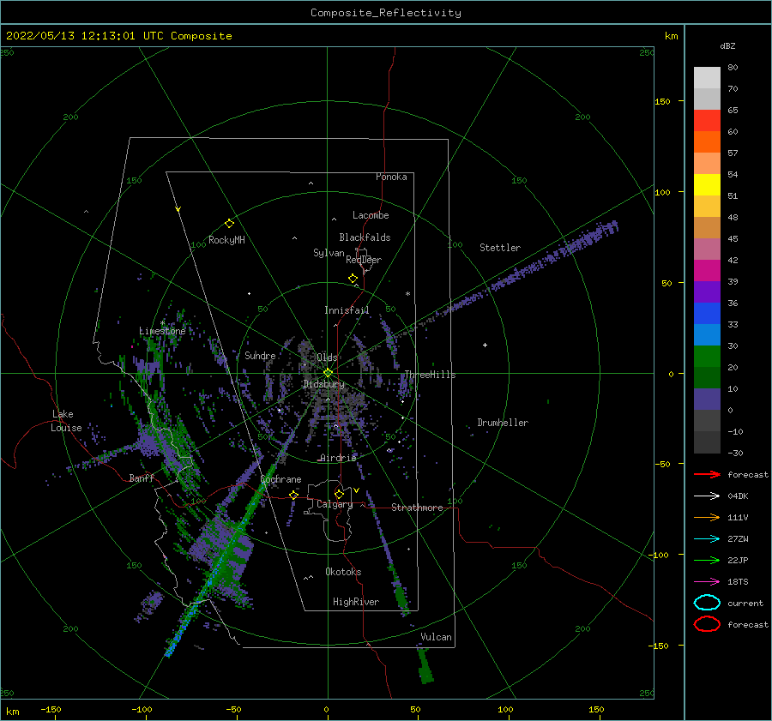Click the HighRiver label

tap(356, 602)
